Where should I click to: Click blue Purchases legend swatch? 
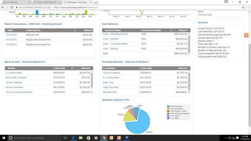168,106
